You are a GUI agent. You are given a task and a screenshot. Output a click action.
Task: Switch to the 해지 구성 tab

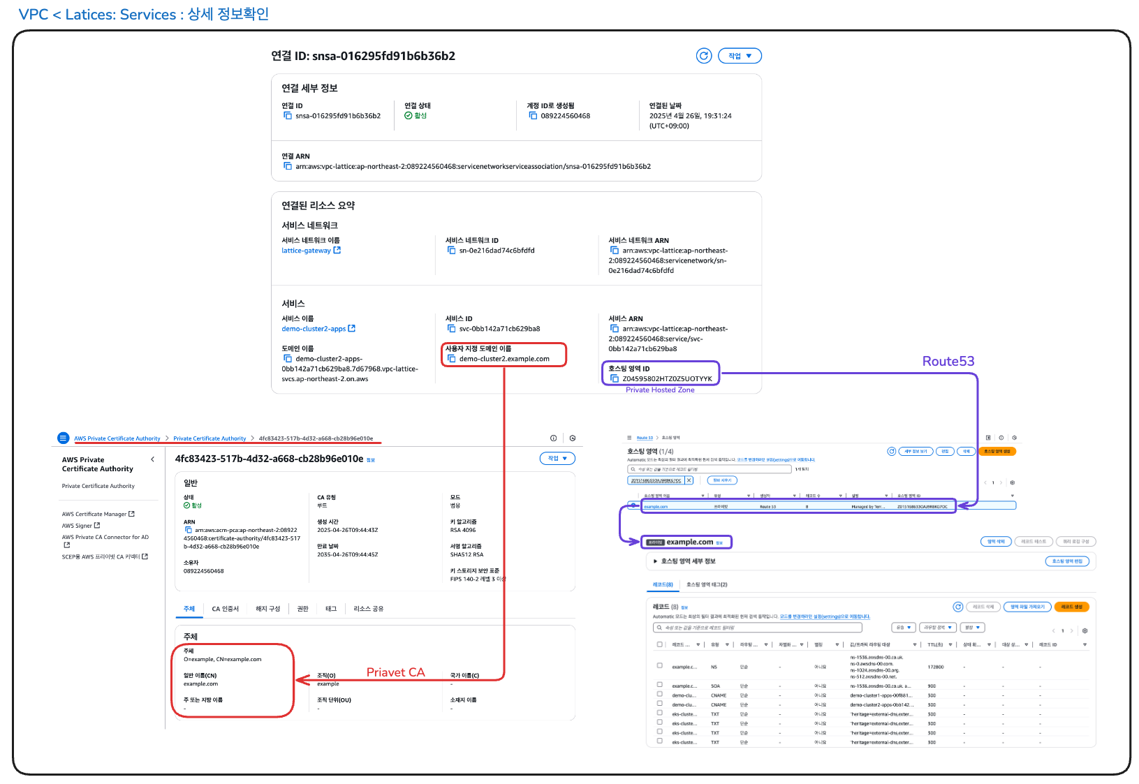pyautogui.click(x=267, y=609)
